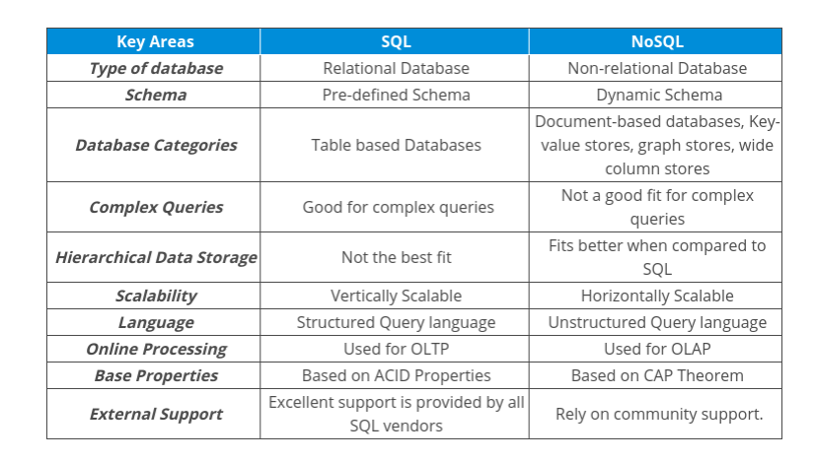Click the Used for OLTP cell
Image resolution: width=815 pixels, height=462 pixels.
pos(395,349)
